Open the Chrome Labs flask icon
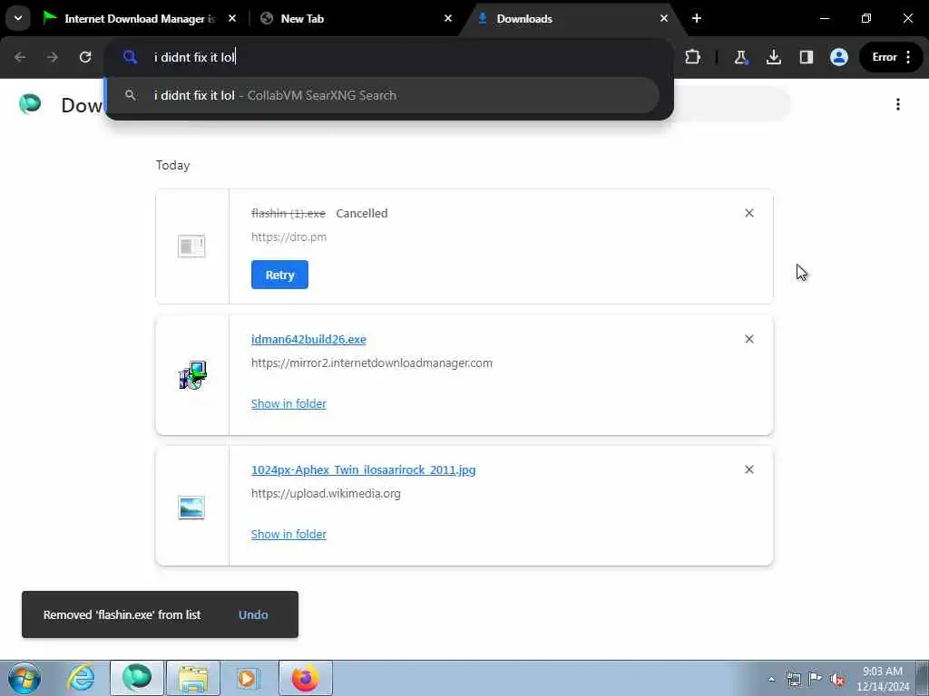Image resolution: width=929 pixels, height=696 pixels. coord(740,57)
